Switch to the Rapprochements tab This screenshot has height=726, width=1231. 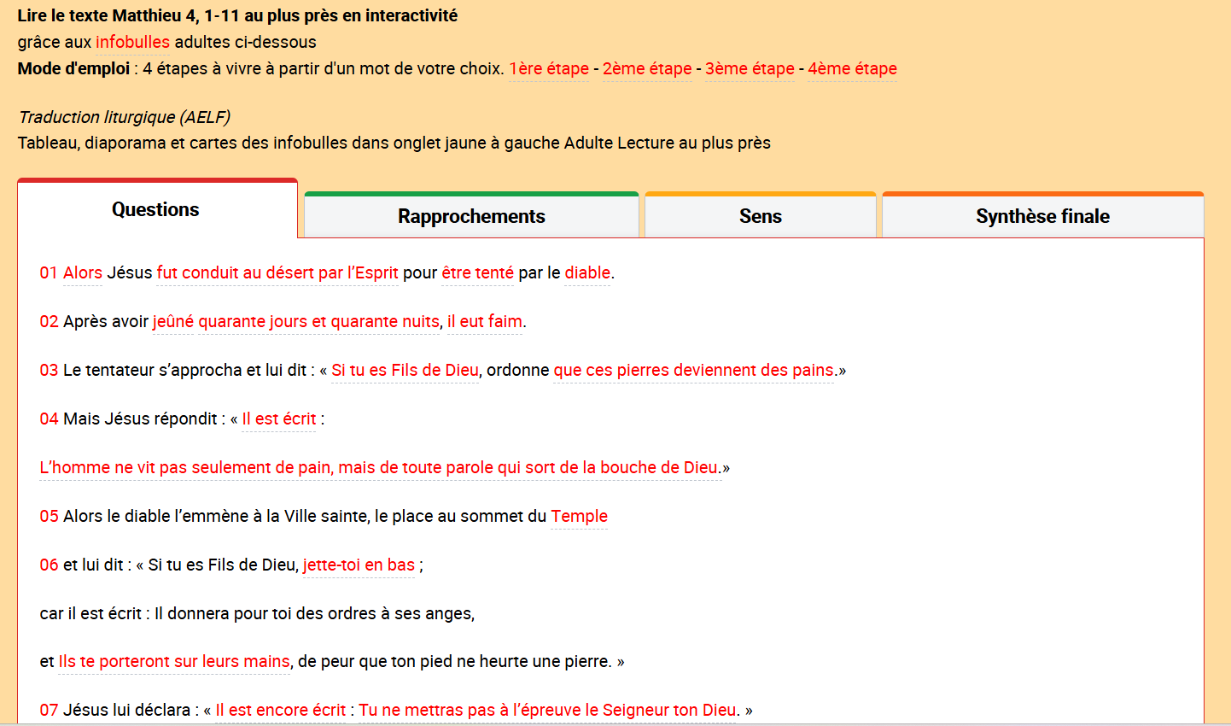click(x=470, y=216)
